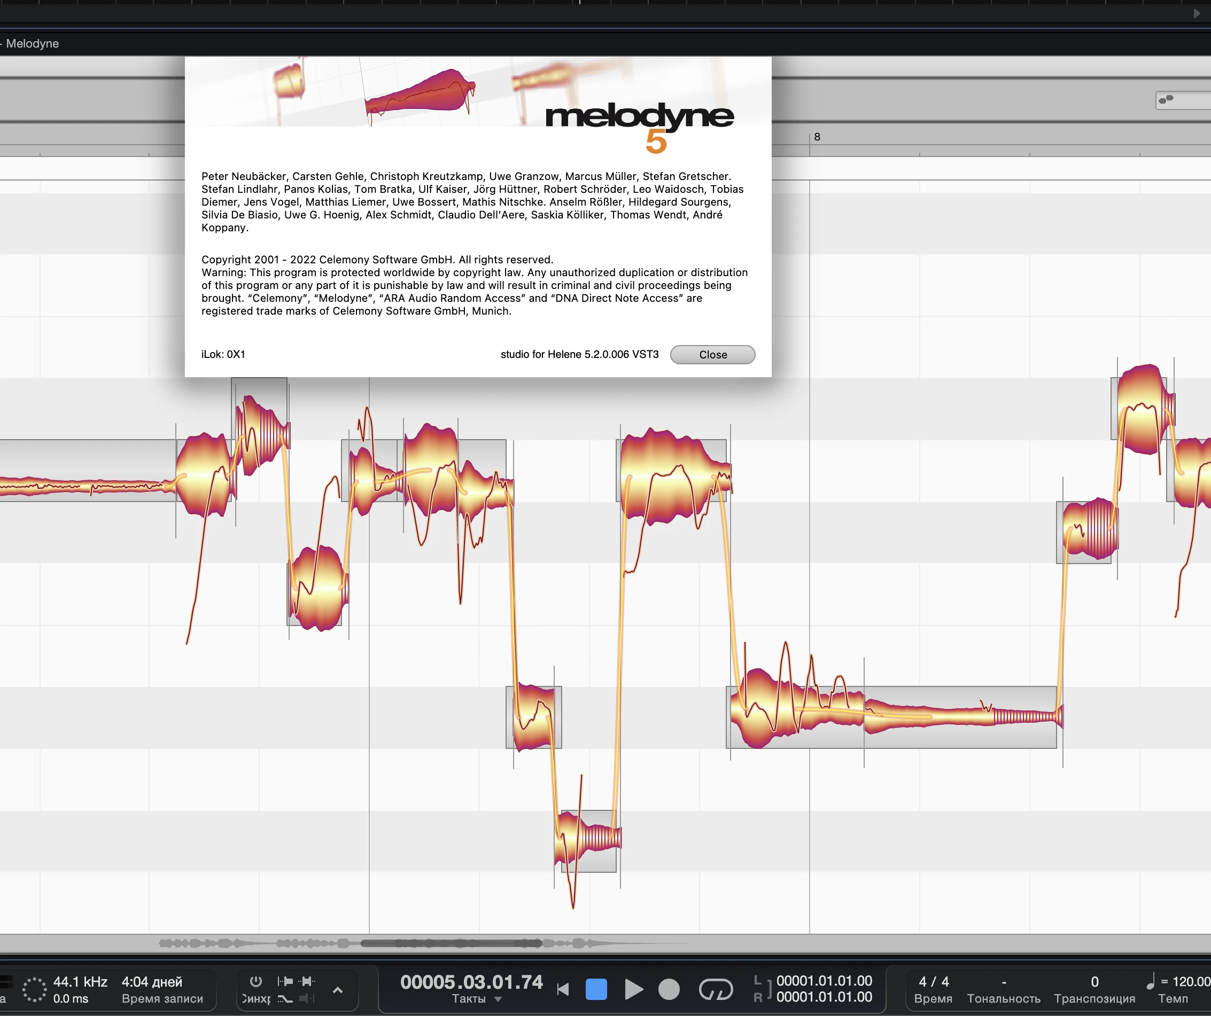This screenshot has height=1016, width=1211.
Task: Click the quarter-note icon beside the tempo
Action: [1151, 981]
